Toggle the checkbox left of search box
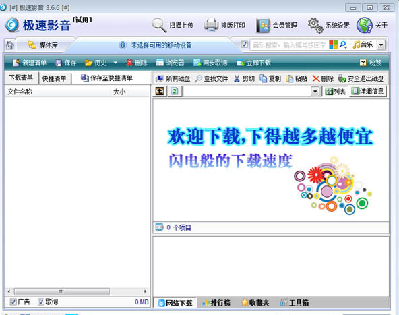 tap(244, 45)
